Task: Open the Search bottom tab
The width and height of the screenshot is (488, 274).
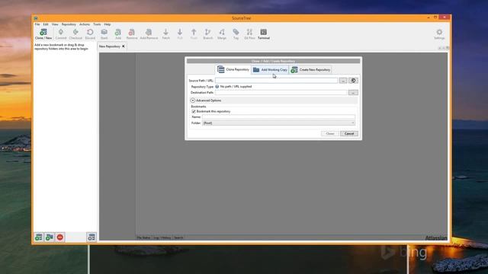Action: (x=178, y=237)
